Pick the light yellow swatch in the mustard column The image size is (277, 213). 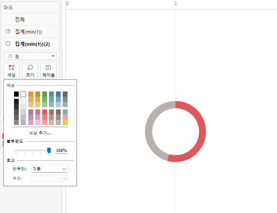[x=38, y=105]
